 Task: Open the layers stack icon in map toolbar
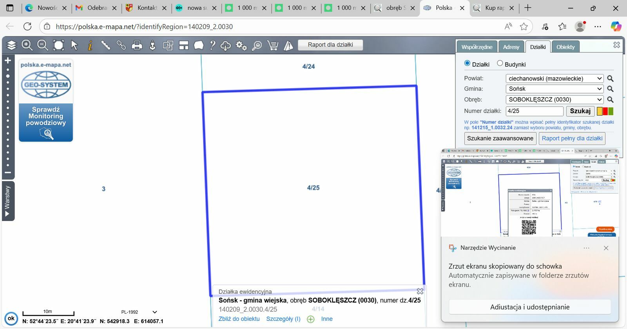coord(12,45)
